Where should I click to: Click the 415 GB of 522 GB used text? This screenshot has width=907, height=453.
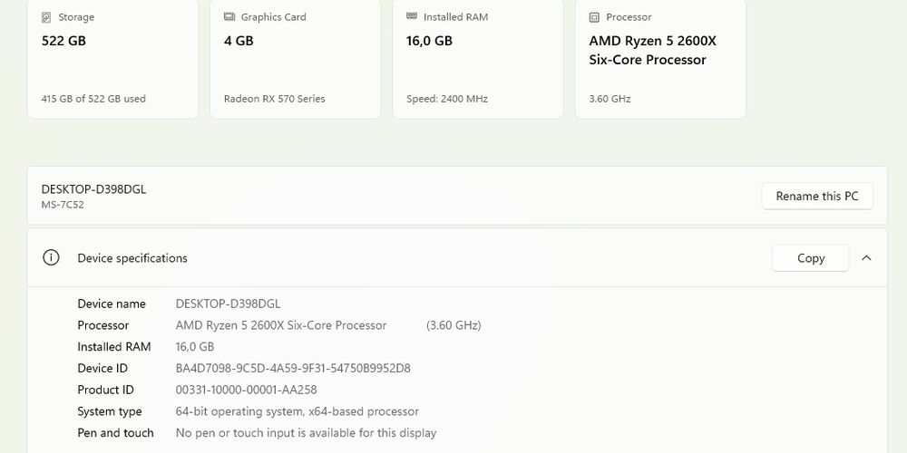(x=93, y=99)
